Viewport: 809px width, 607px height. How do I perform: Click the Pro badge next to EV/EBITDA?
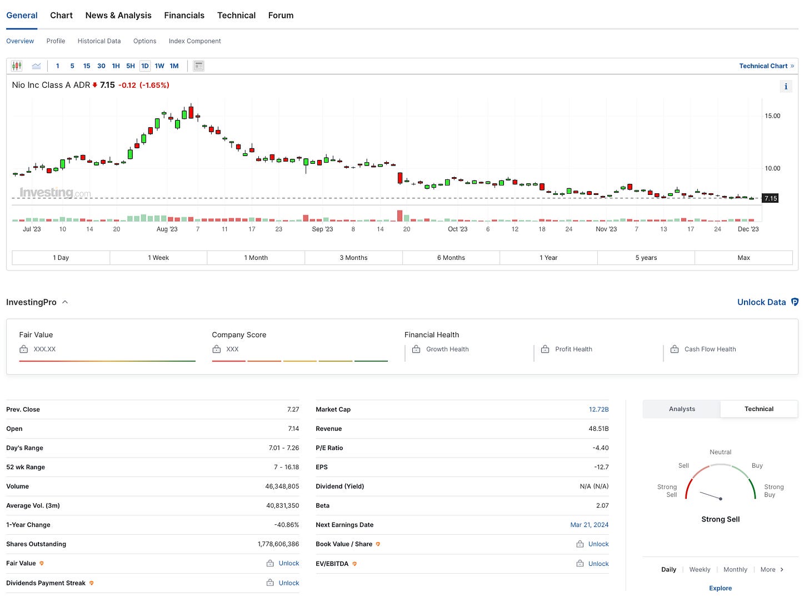(x=354, y=564)
